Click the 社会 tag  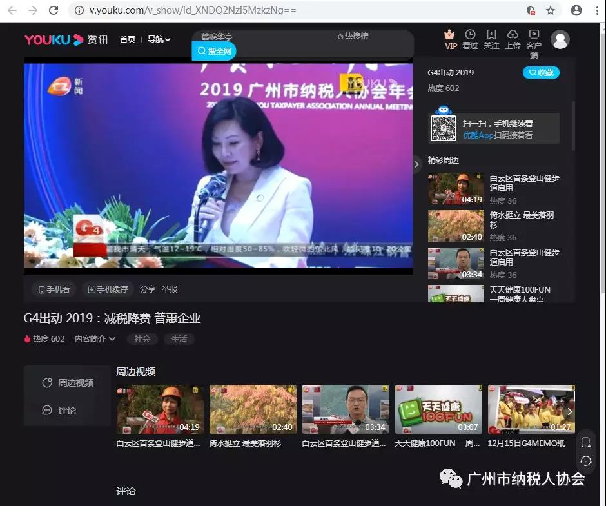[x=142, y=339]
